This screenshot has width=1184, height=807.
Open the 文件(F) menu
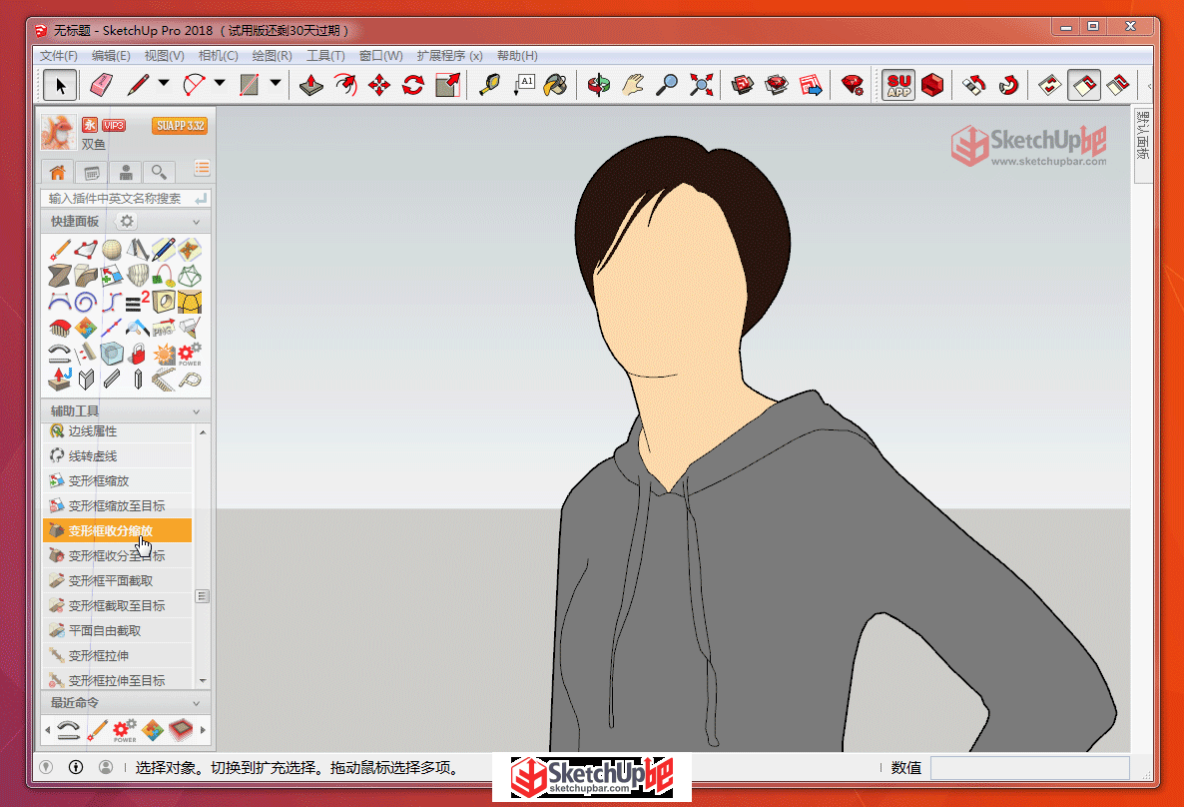(58, 56)
